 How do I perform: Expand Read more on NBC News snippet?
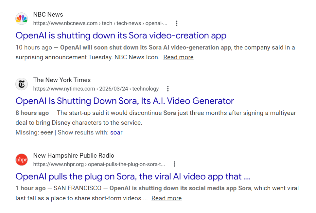pyautogui.click(x=178, y=57)
